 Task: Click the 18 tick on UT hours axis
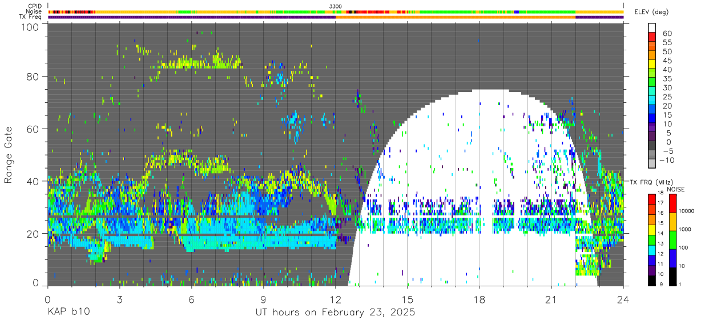[x=479, y=299]
